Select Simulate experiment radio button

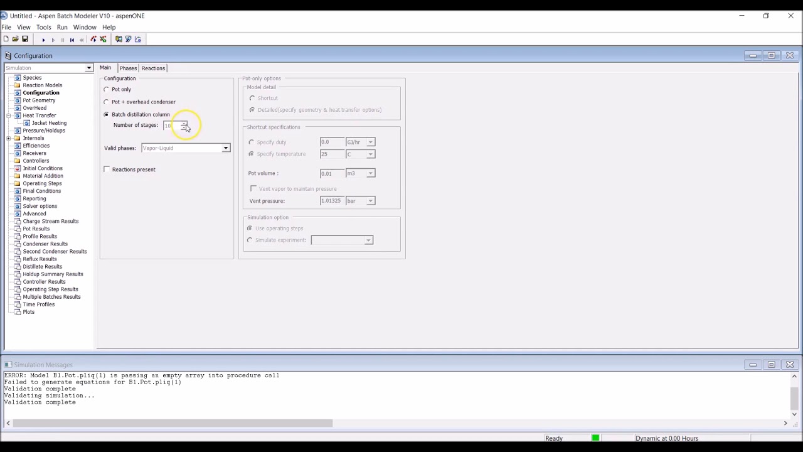250,240
